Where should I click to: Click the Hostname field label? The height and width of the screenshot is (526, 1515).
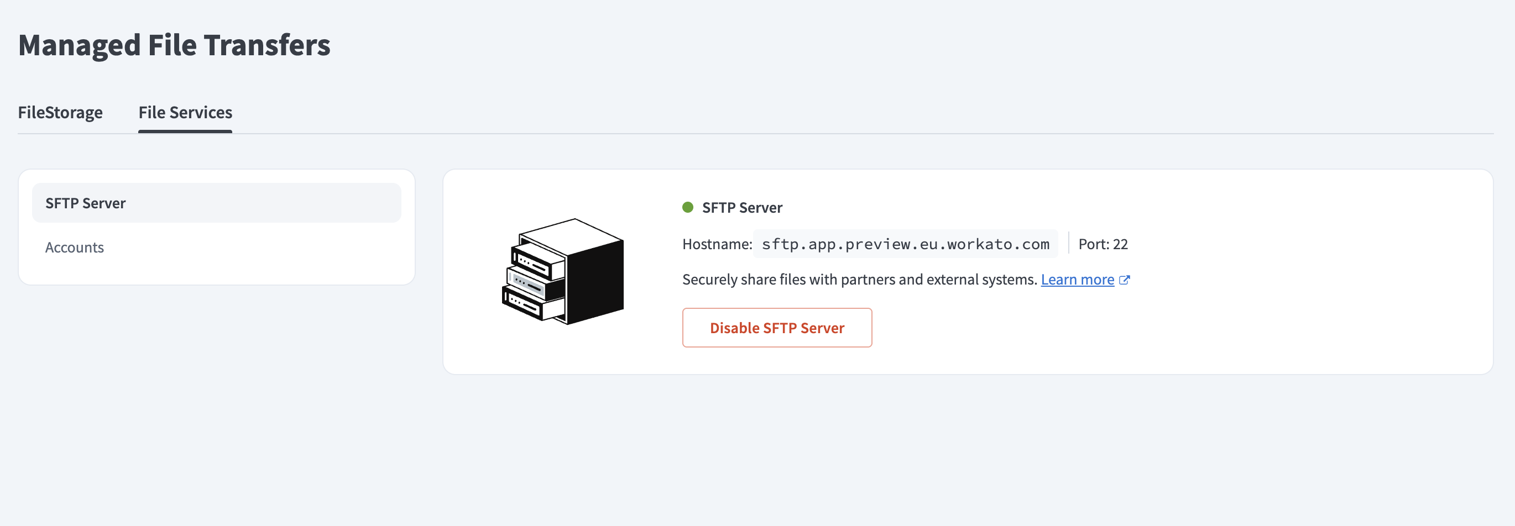point(714,243)
